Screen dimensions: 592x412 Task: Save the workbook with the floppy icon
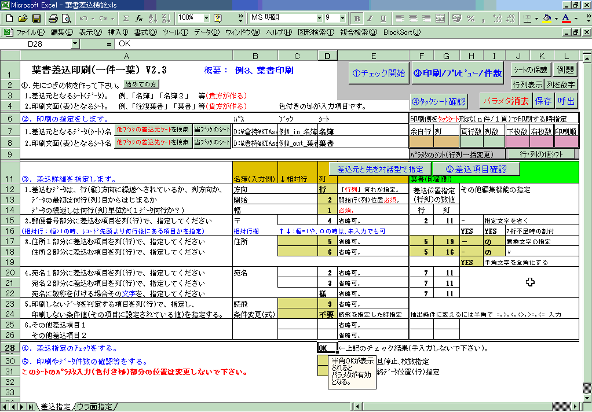[36, 18]
